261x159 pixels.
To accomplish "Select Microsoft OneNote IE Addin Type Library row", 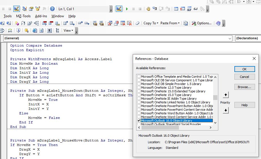I will (169, 99).
